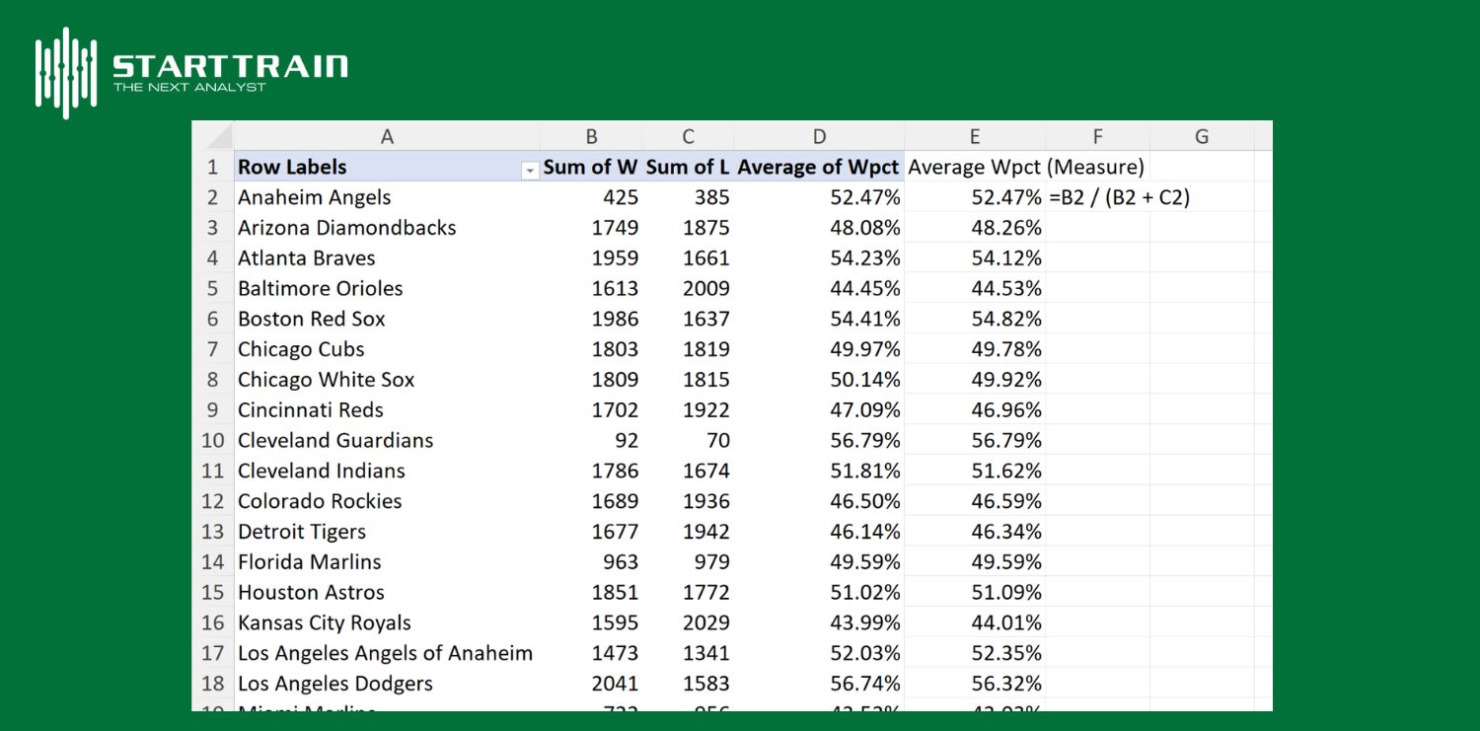Image resolution: width=1480 pixels, height=731 pixels.
Task: Select the 'Arizona Diamondbacks' cell
Action: 387,228
